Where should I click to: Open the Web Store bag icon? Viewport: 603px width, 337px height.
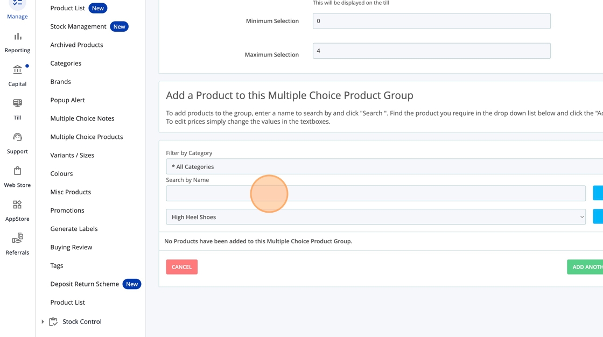pyautogui.click(x=17, y=171)
